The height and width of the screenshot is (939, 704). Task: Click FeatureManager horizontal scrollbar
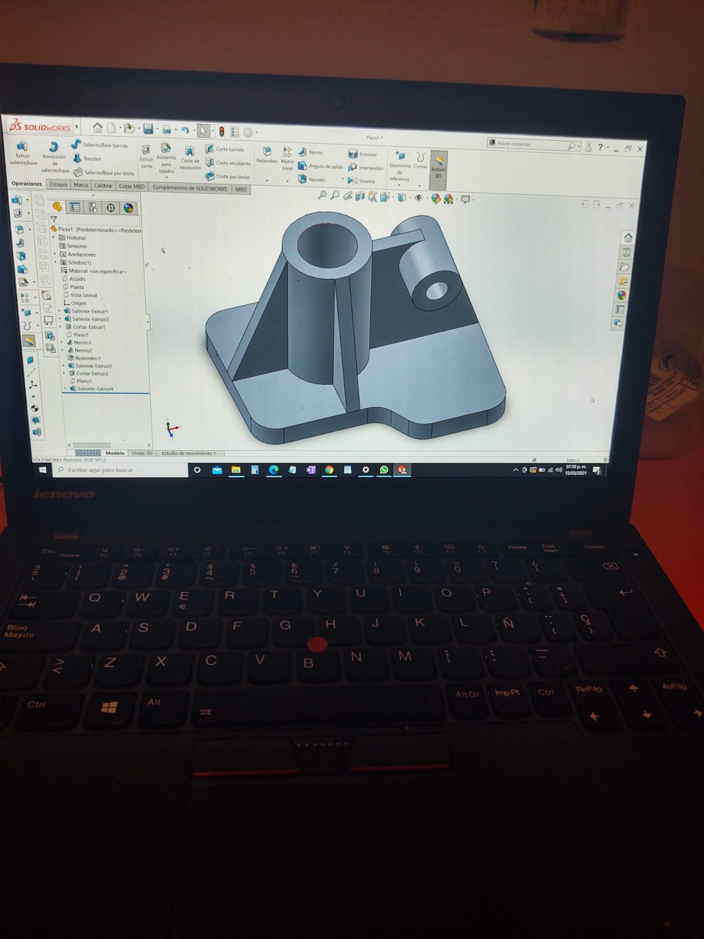pos(92,445)
